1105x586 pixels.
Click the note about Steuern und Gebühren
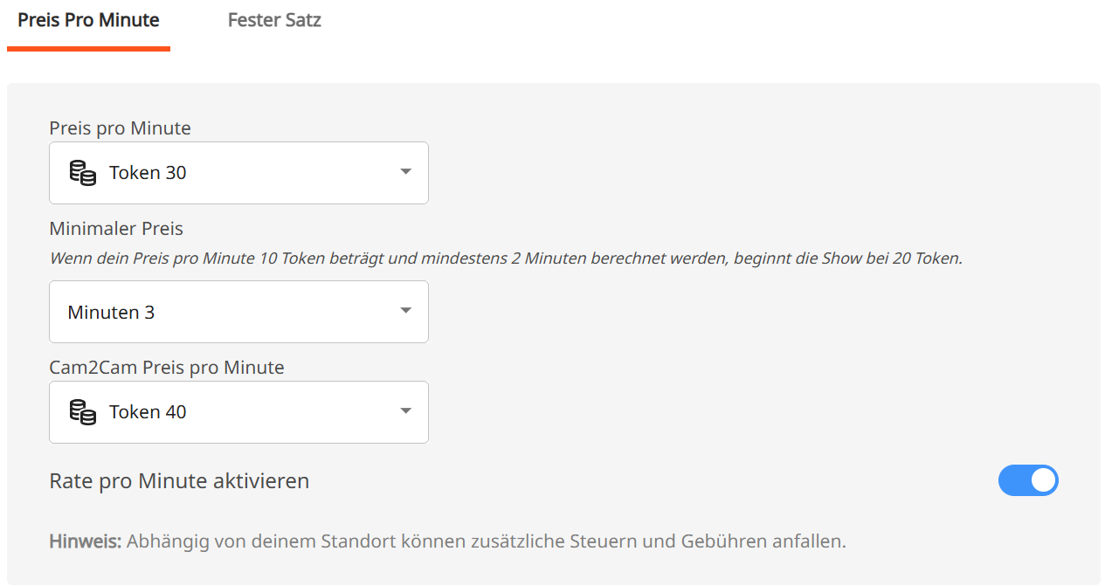[486, 541]
